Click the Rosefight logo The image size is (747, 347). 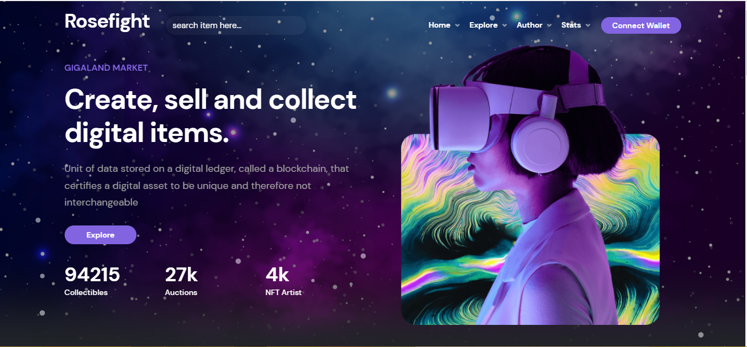coord(107,21)
